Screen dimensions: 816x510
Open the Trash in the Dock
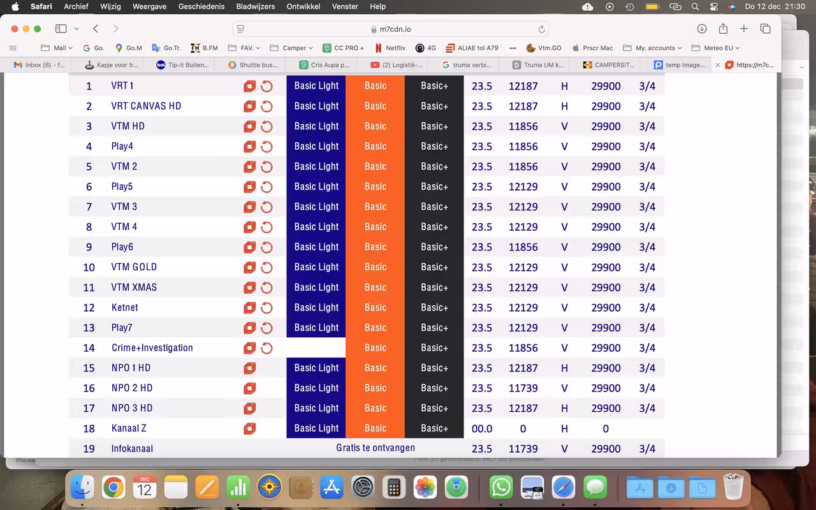coord(734,488)
